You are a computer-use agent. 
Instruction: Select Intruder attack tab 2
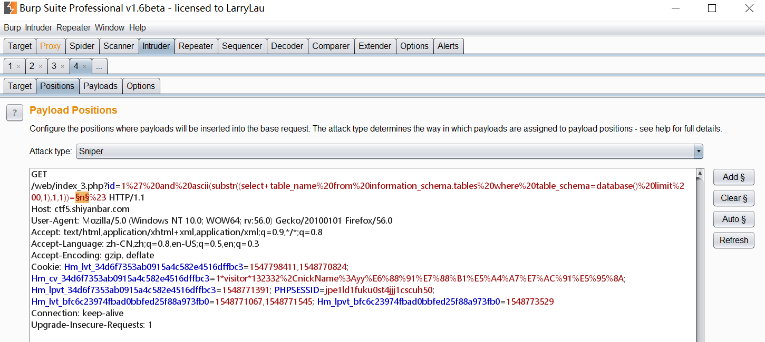tap(32, 66)
